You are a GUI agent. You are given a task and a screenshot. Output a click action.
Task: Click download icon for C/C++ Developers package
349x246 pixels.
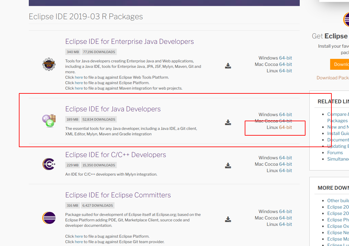[x=228, y=165]
